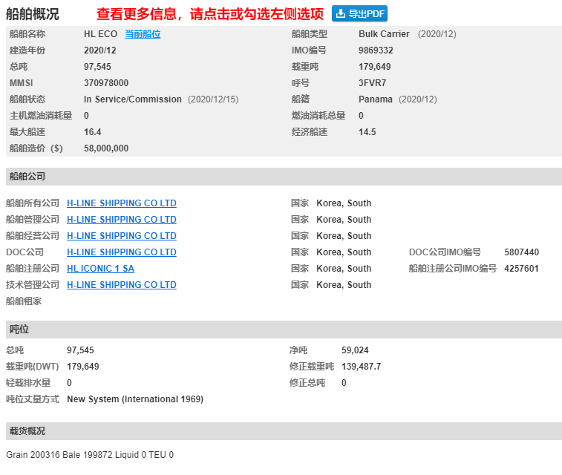Select corrected deadweight 139,487.7
The image size is (562, 475).
pos(362,367)
